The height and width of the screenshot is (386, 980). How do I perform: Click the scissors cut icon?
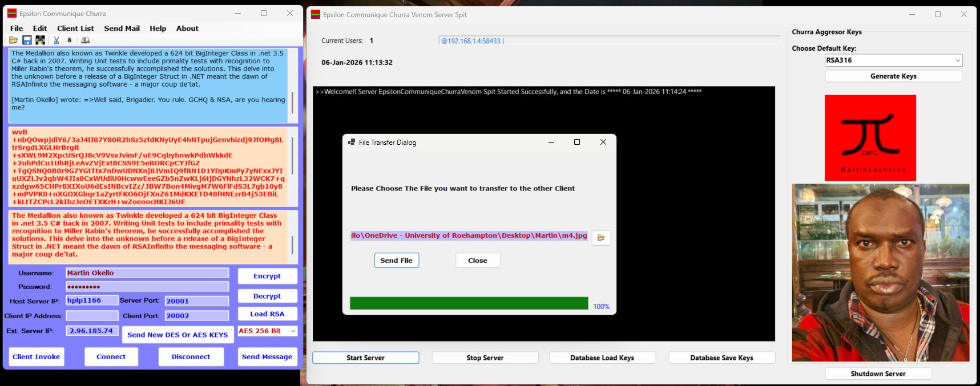pyautogui.click(x=57, y=40)
